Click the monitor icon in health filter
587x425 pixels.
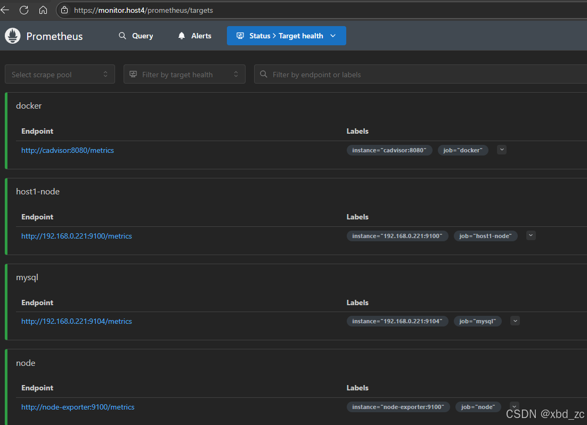(133, 74)
